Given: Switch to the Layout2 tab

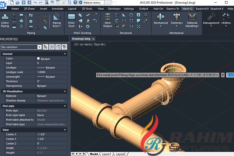Looking at the screenshot, I should [x=121, y=154].
